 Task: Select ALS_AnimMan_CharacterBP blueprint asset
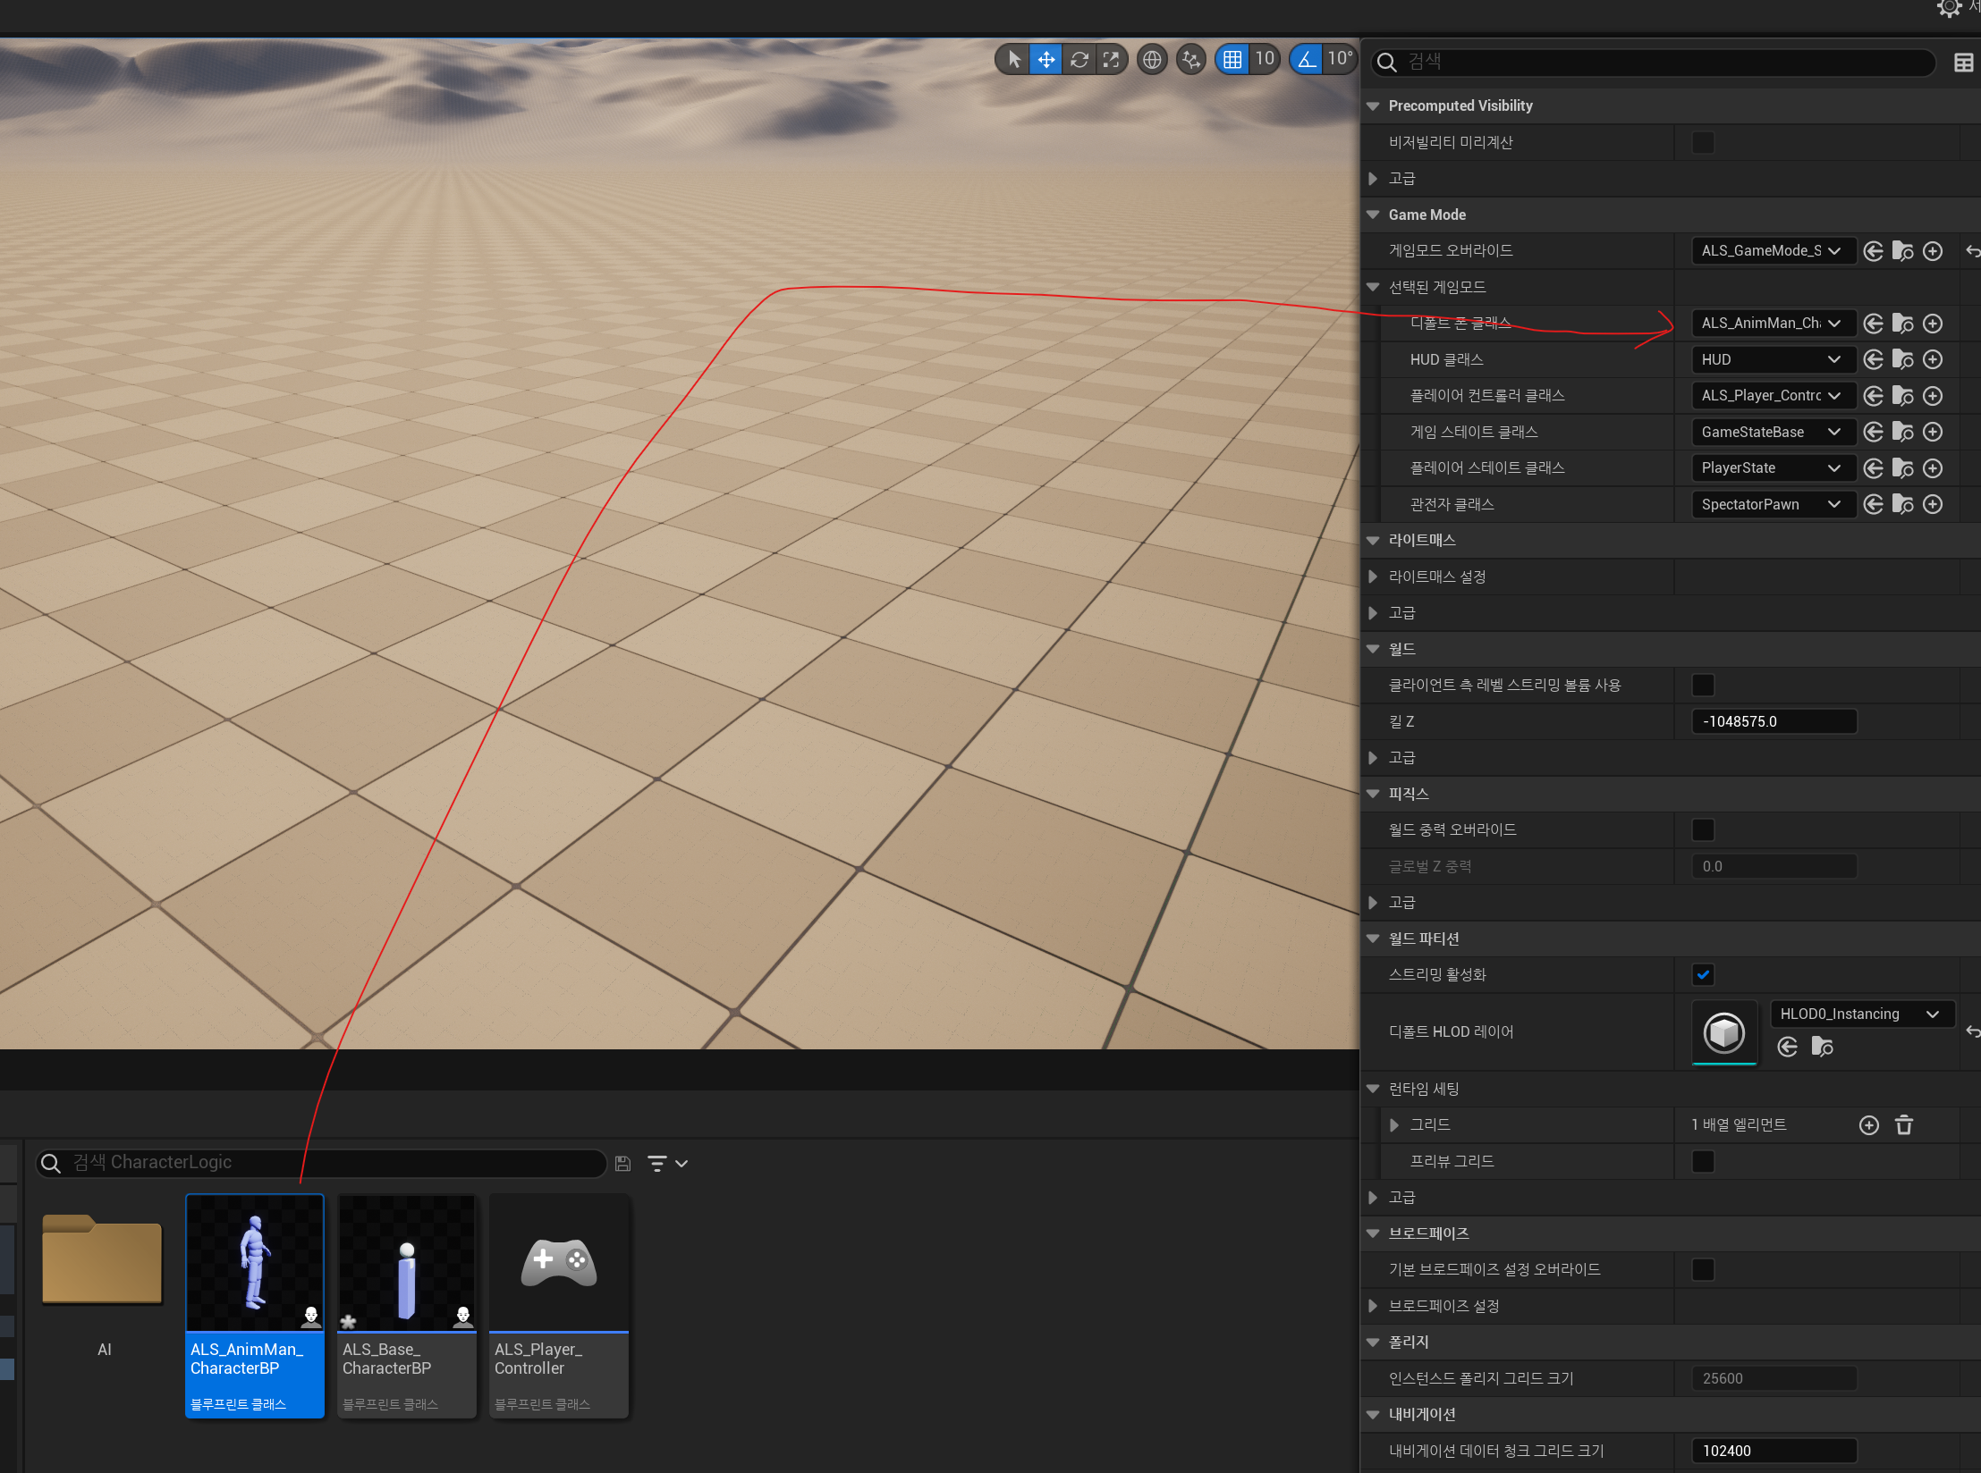pyautogui.click(x=255, y=1306)
